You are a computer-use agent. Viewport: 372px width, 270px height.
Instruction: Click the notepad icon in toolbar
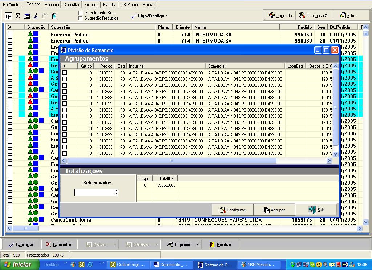tap(54, 16)
